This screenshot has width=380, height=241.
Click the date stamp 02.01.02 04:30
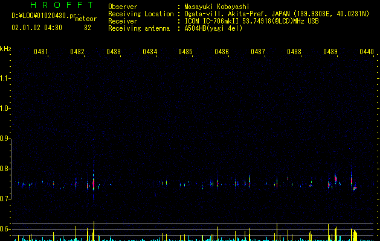coord(37,28)
